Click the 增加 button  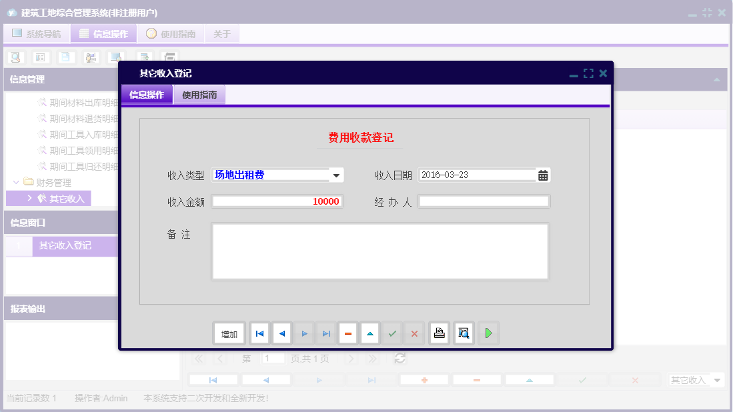click(x=229, y=333)
